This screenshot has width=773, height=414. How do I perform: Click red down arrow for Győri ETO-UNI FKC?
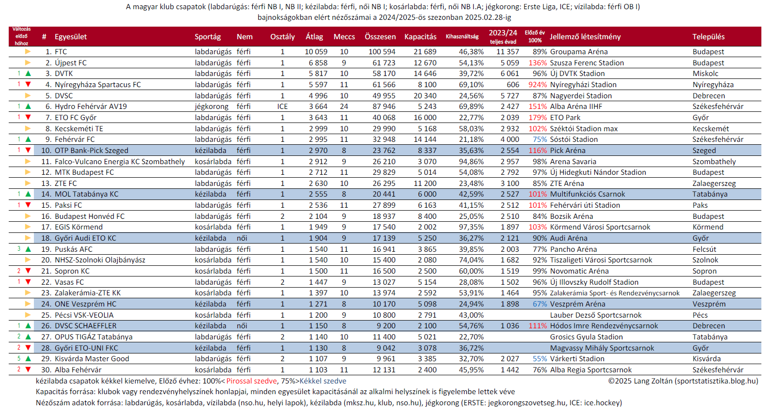(28, 348)
